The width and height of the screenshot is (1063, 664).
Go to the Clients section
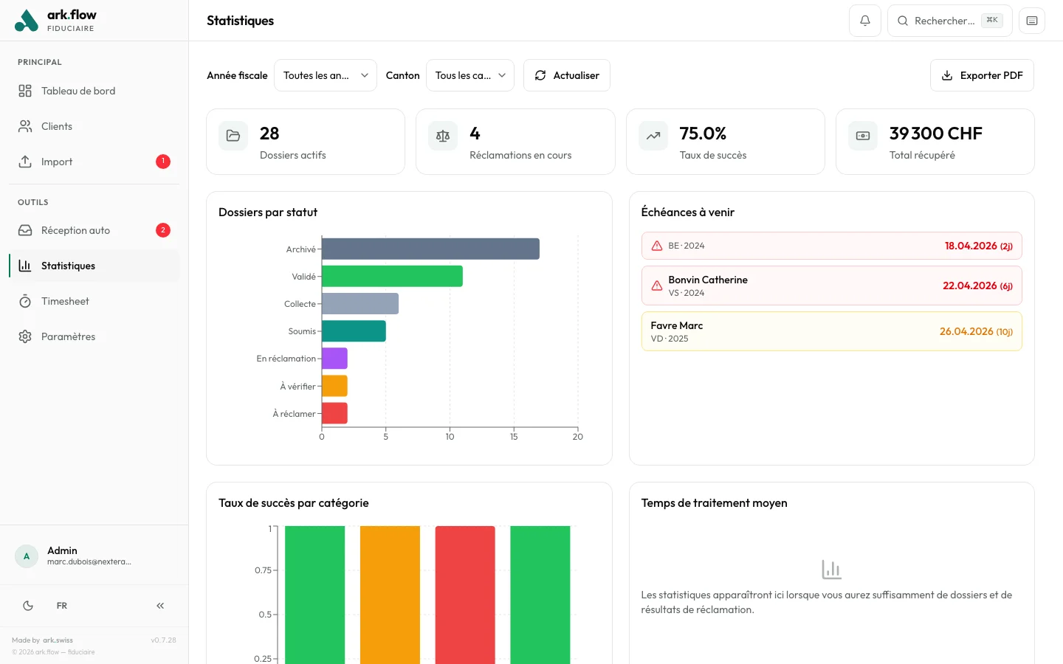(x=58, y=126)
